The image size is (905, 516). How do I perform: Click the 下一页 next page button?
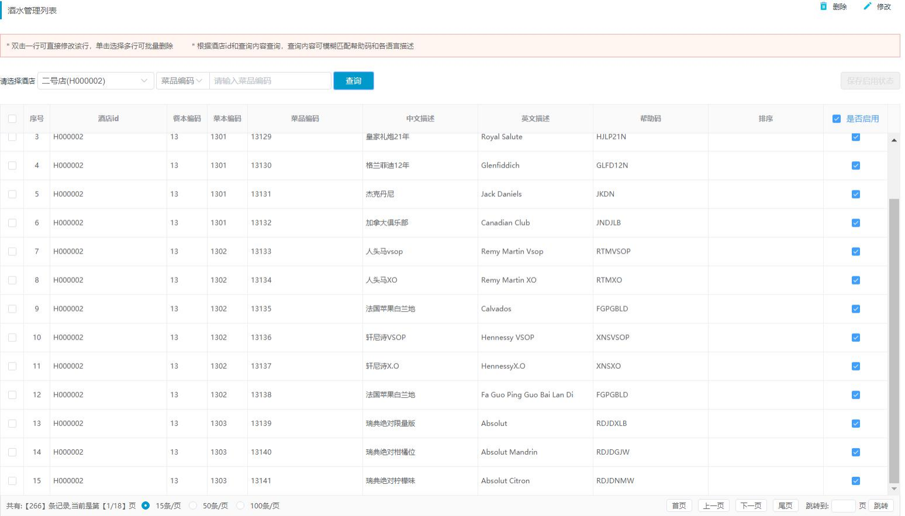pos(751,505)
